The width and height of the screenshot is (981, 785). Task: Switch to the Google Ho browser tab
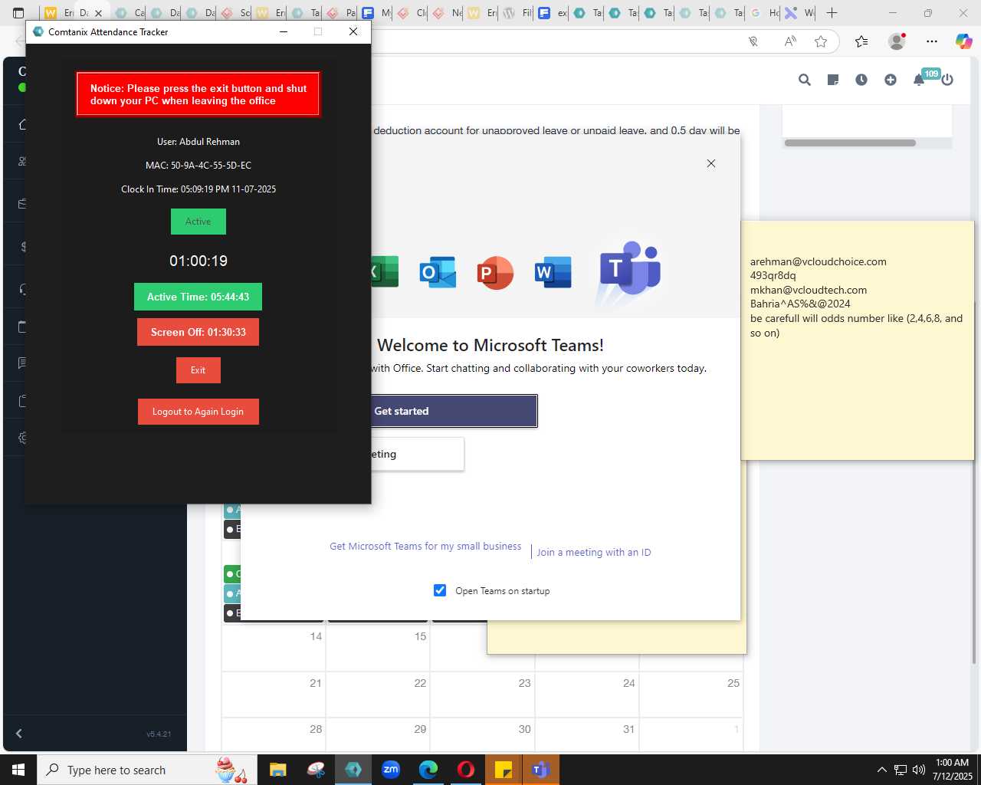coord(764,13)
